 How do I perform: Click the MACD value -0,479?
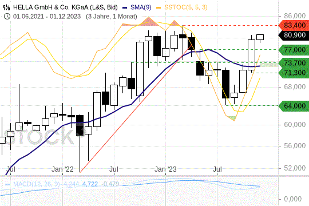pos(110,184)
